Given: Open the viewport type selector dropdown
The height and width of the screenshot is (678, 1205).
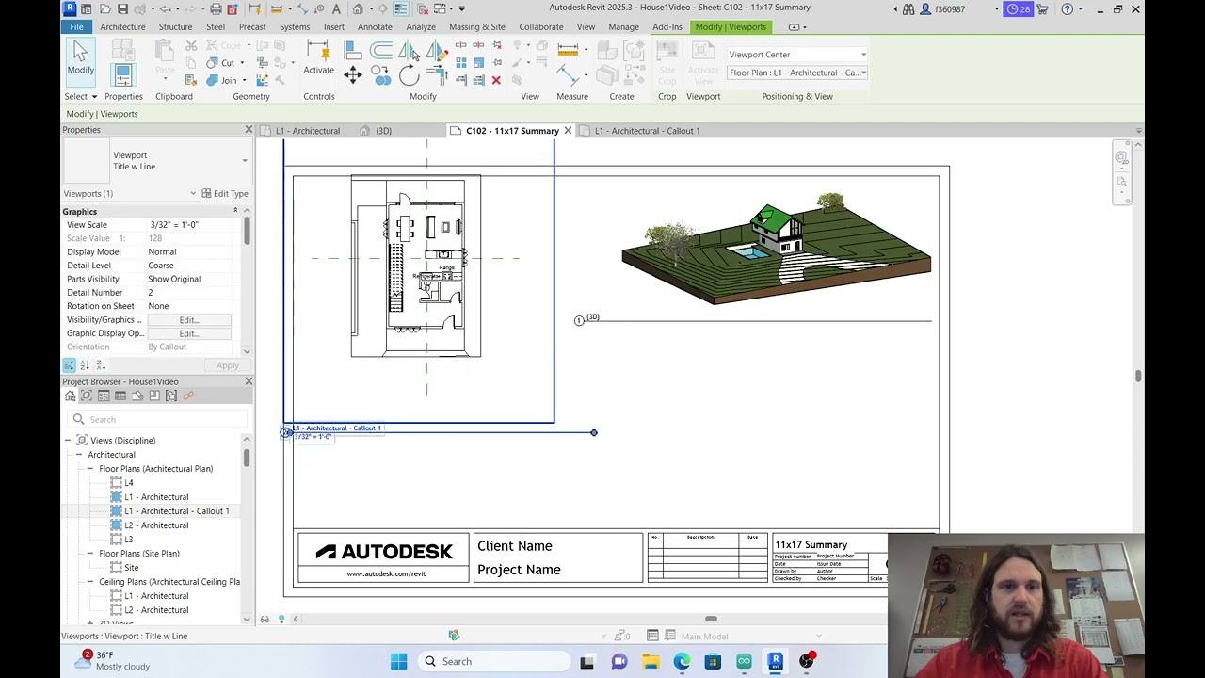Looking at the screenshot, I should tap(245, 161).
